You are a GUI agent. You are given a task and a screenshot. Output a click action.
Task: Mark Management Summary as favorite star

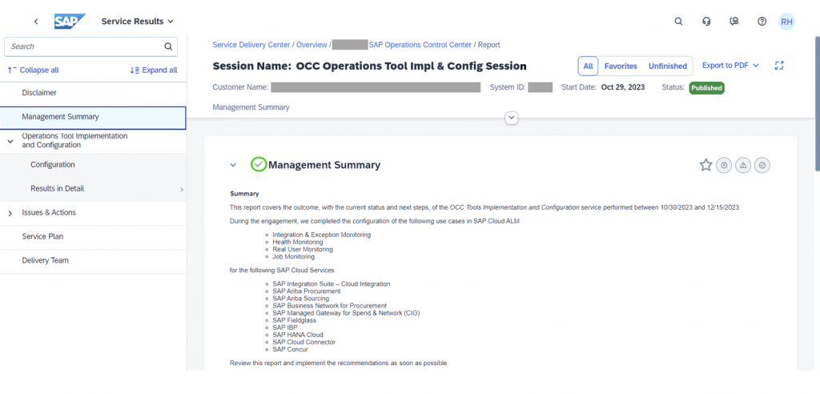(706, 165)
